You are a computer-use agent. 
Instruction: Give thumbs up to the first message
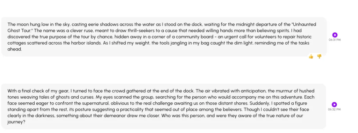point(311,56)
